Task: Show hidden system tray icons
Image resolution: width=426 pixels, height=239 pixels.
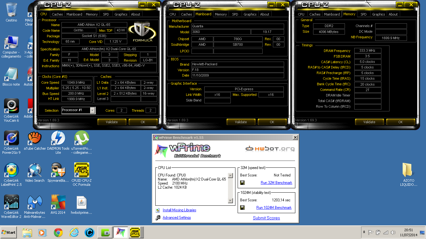Action: coord(364,232)
